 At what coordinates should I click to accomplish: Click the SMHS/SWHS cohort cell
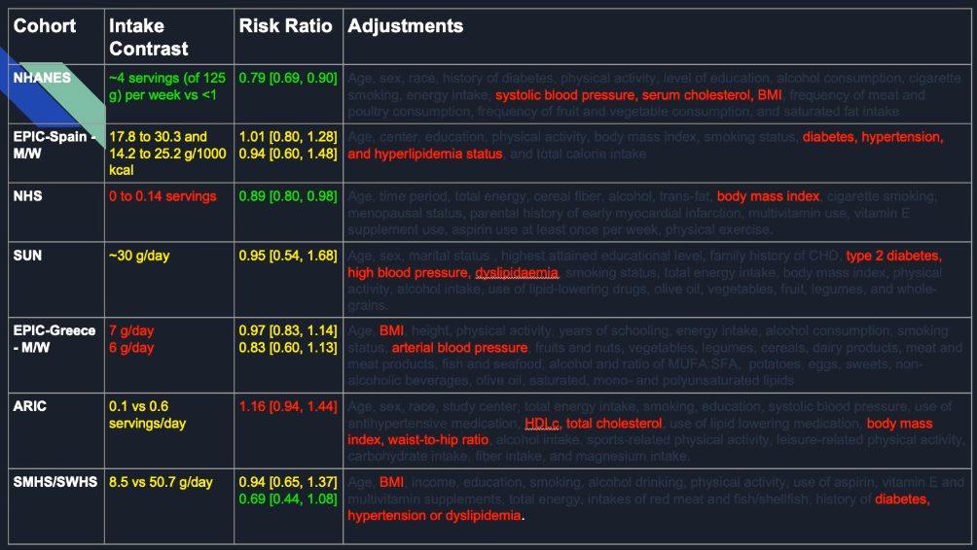click(56, 506)
